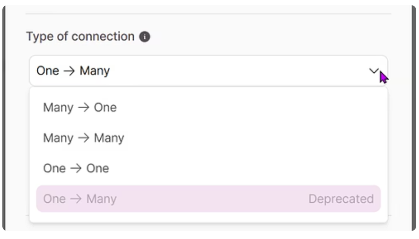This screenshot has height=239, width=419.
Task: Click the info icon beside Type of connection
Action: coord(145,36)
